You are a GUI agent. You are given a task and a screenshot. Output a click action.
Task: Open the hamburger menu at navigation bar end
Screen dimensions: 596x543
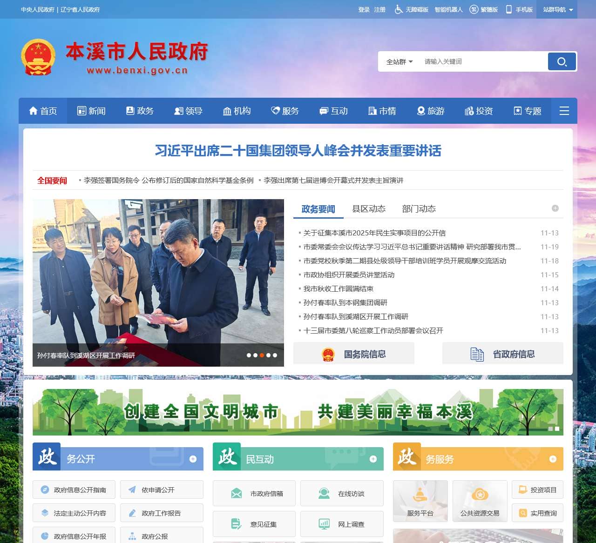[564, 111]
